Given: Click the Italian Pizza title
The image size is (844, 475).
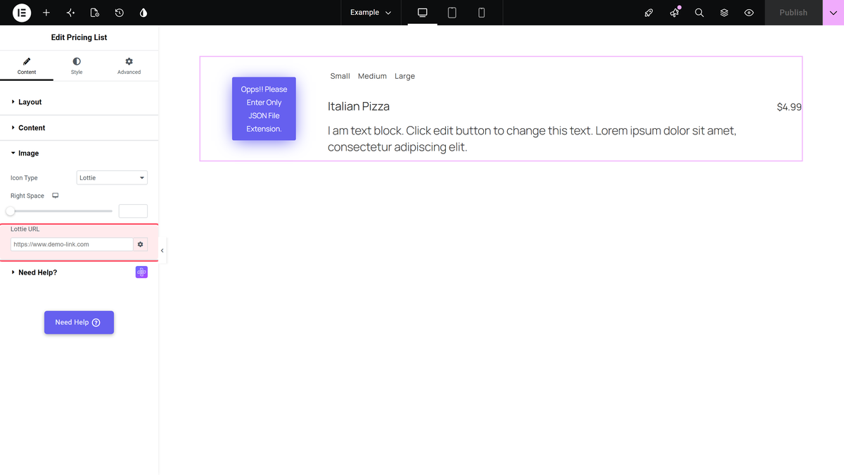Looking at the screenshot, I should click(x=359, y=106).
